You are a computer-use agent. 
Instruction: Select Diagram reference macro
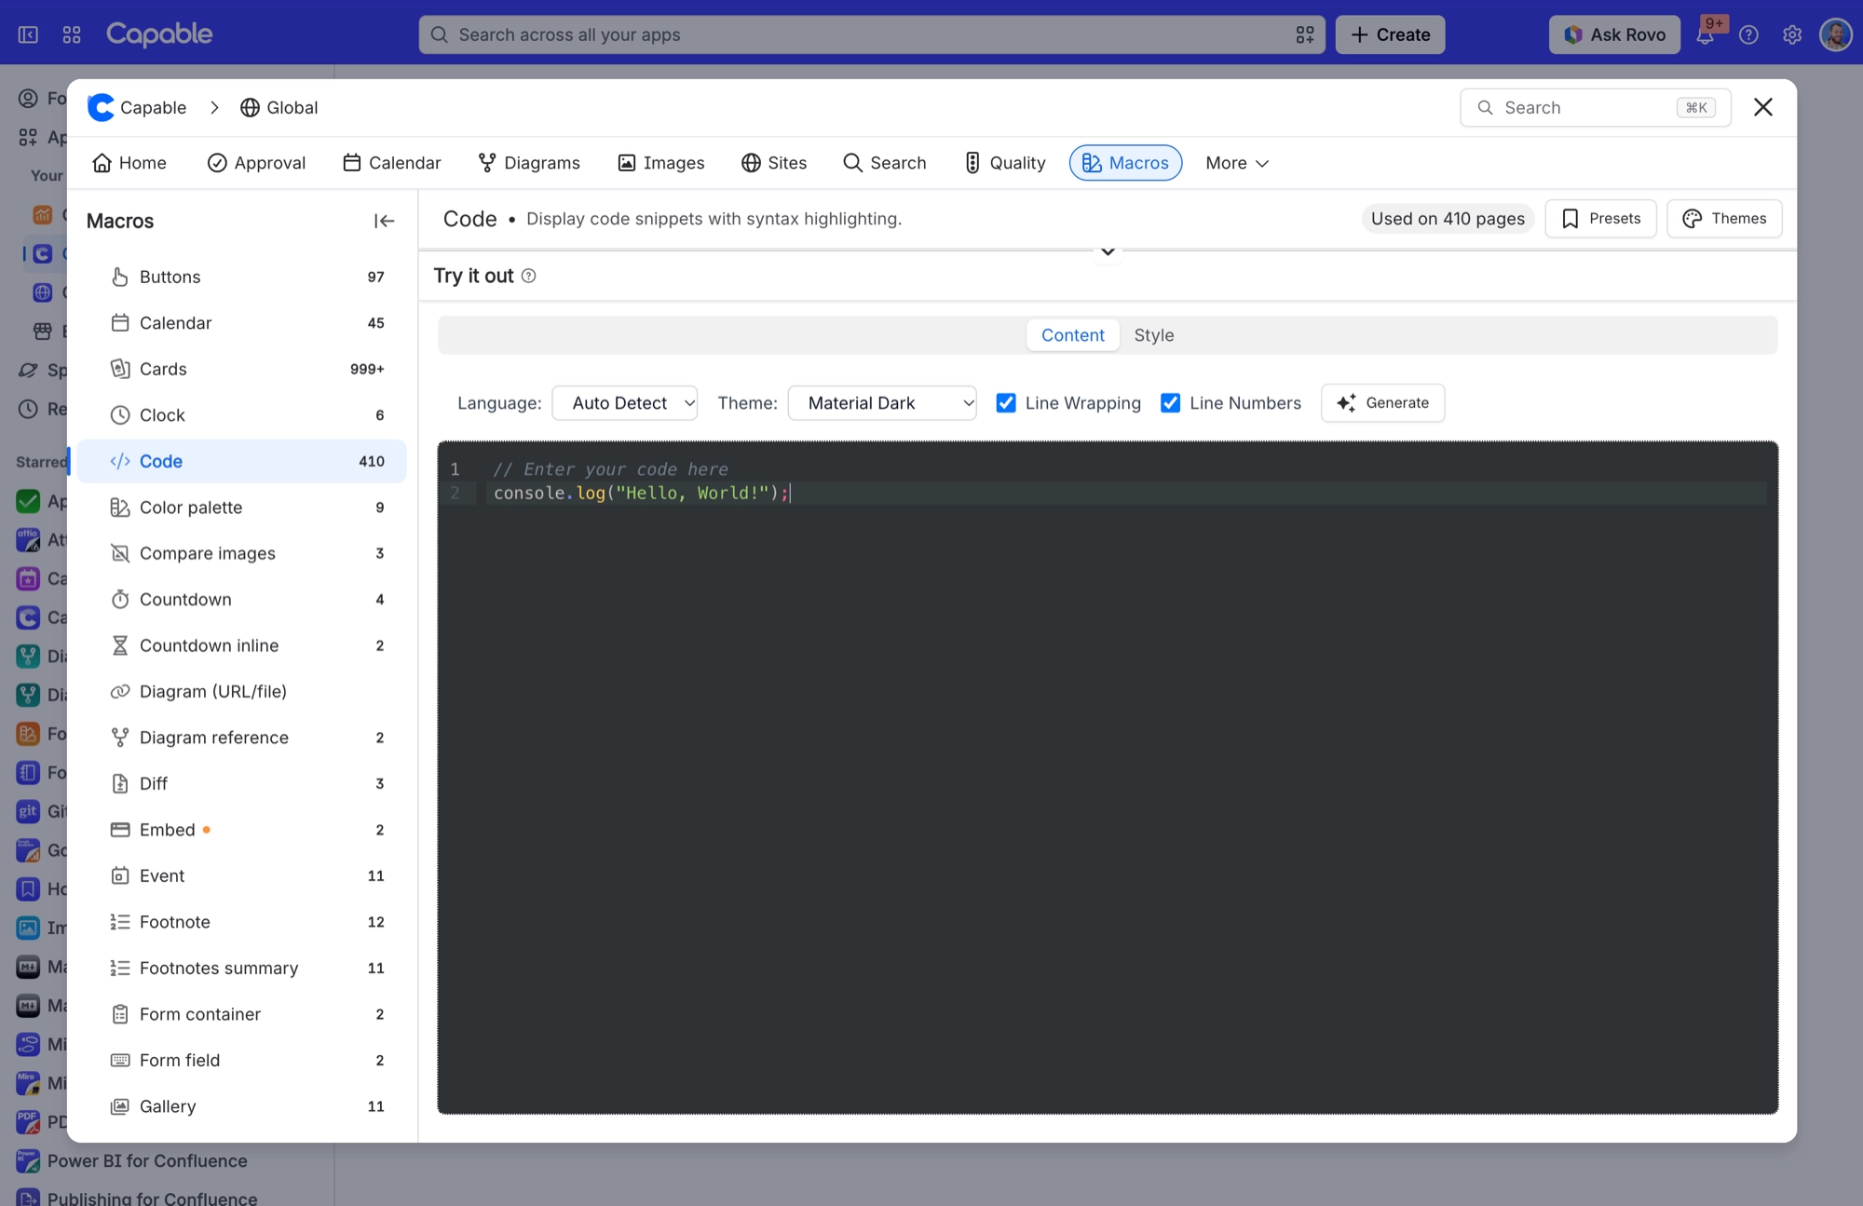click(x=242, y=738)
